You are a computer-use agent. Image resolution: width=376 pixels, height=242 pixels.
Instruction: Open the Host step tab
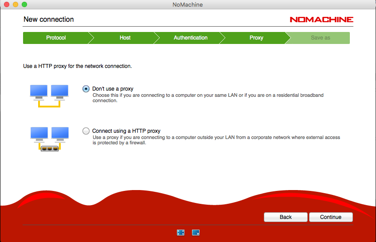point(125,38)
